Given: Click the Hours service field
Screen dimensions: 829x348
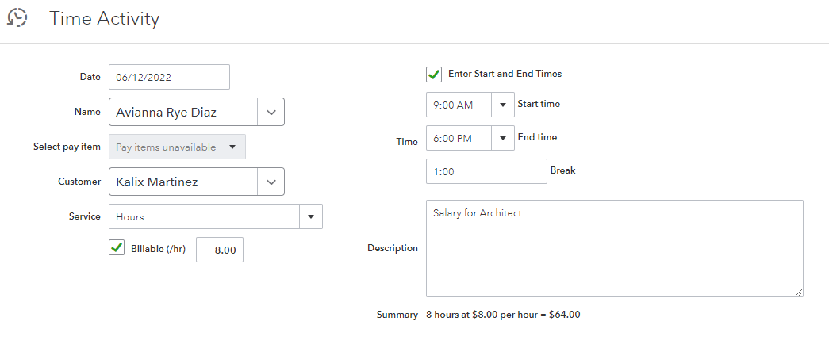Looking at the screenshot, I should click(204, 216).
